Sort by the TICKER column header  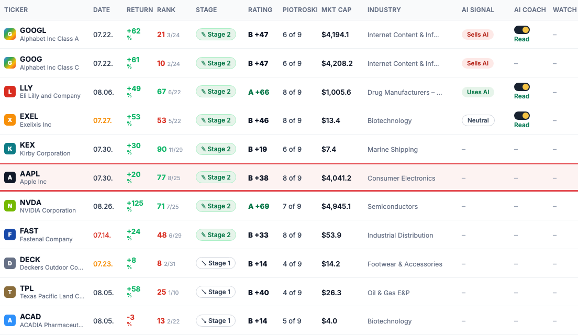click(x=16, y=10)
